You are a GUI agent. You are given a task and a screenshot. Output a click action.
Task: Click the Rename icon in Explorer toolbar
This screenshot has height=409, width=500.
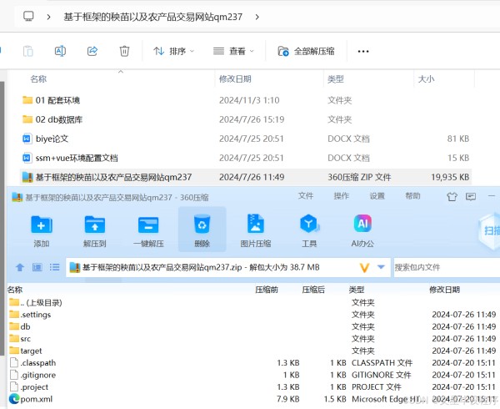(x=60, y=51)
